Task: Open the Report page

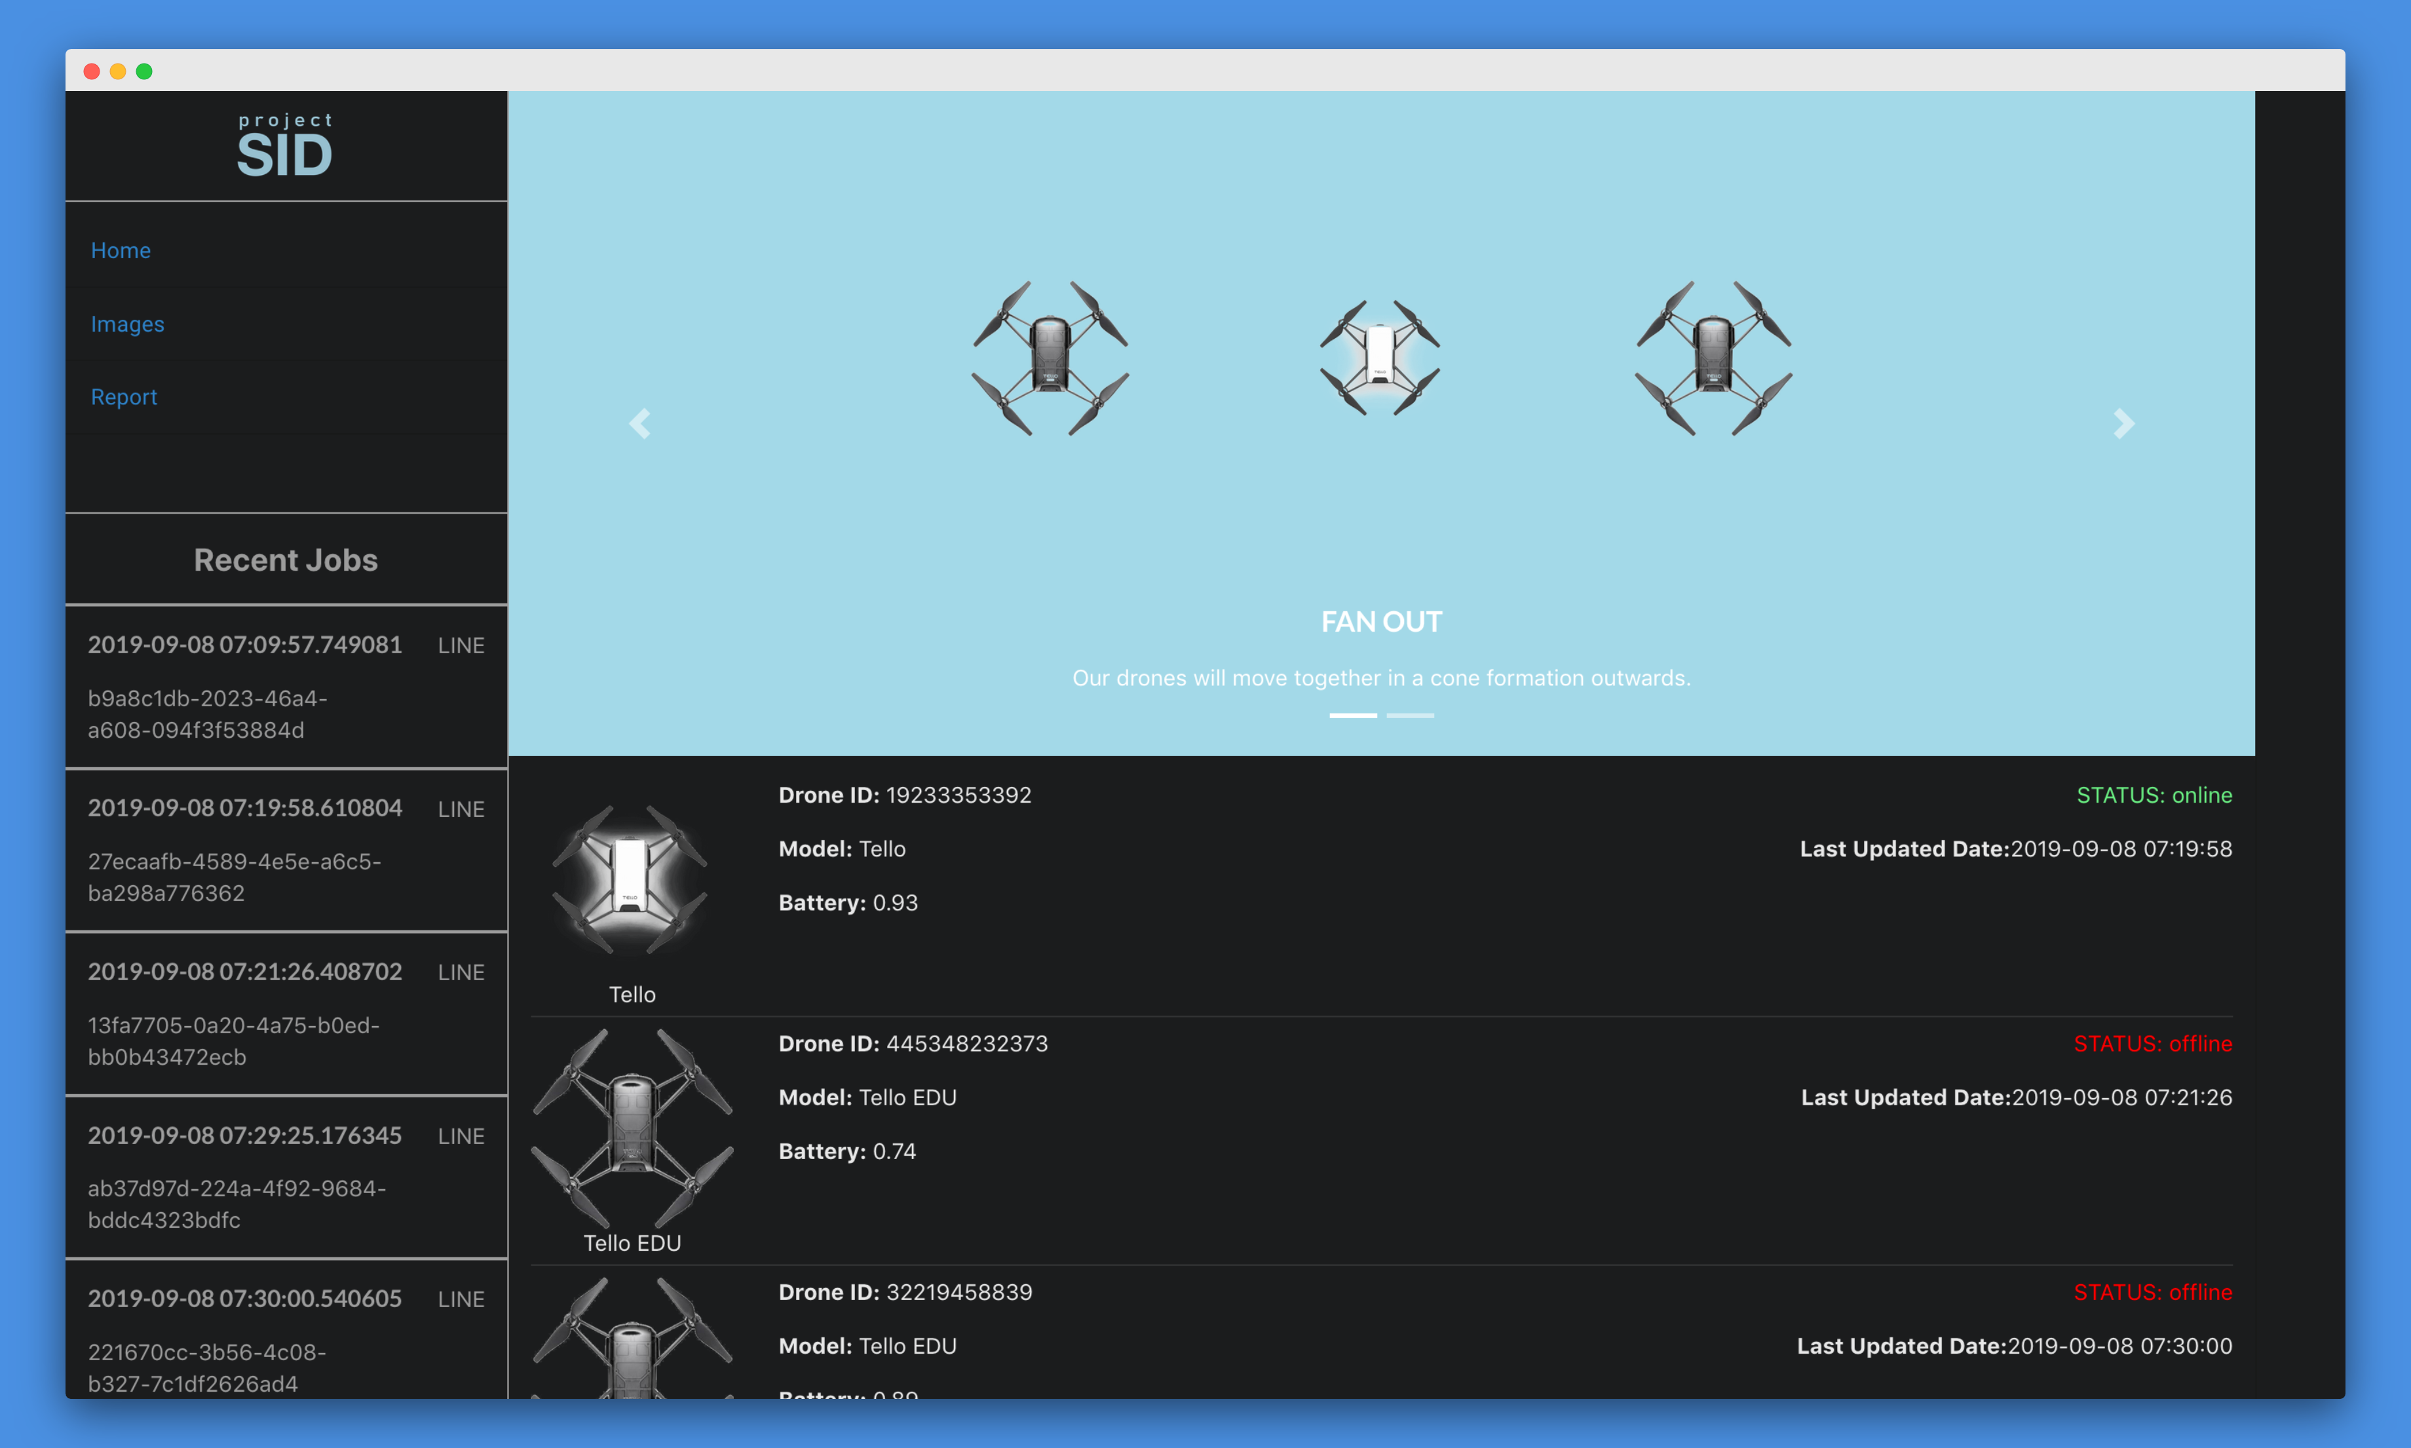Action: coord(124,397)
